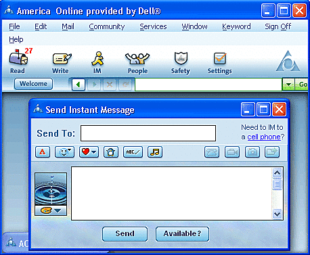This screenshot has height=255, width=310.
Task: Click the refresh page icon
Action: click(125, 85)
